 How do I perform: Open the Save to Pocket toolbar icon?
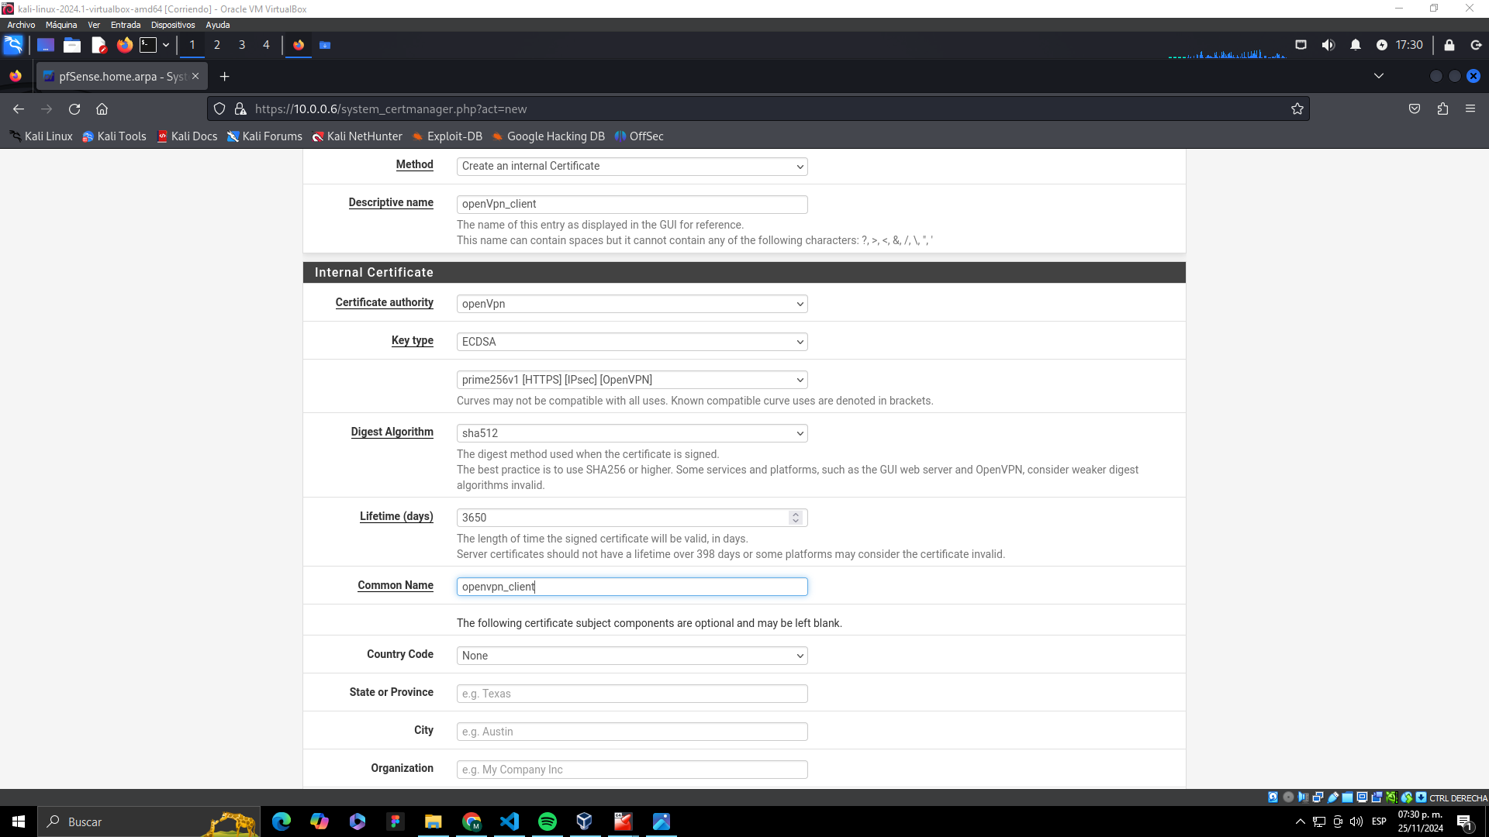coord(1414,108)
